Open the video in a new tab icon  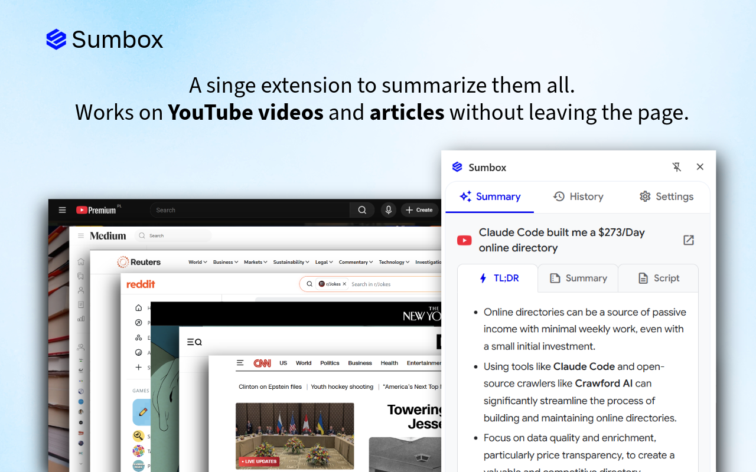688,240
